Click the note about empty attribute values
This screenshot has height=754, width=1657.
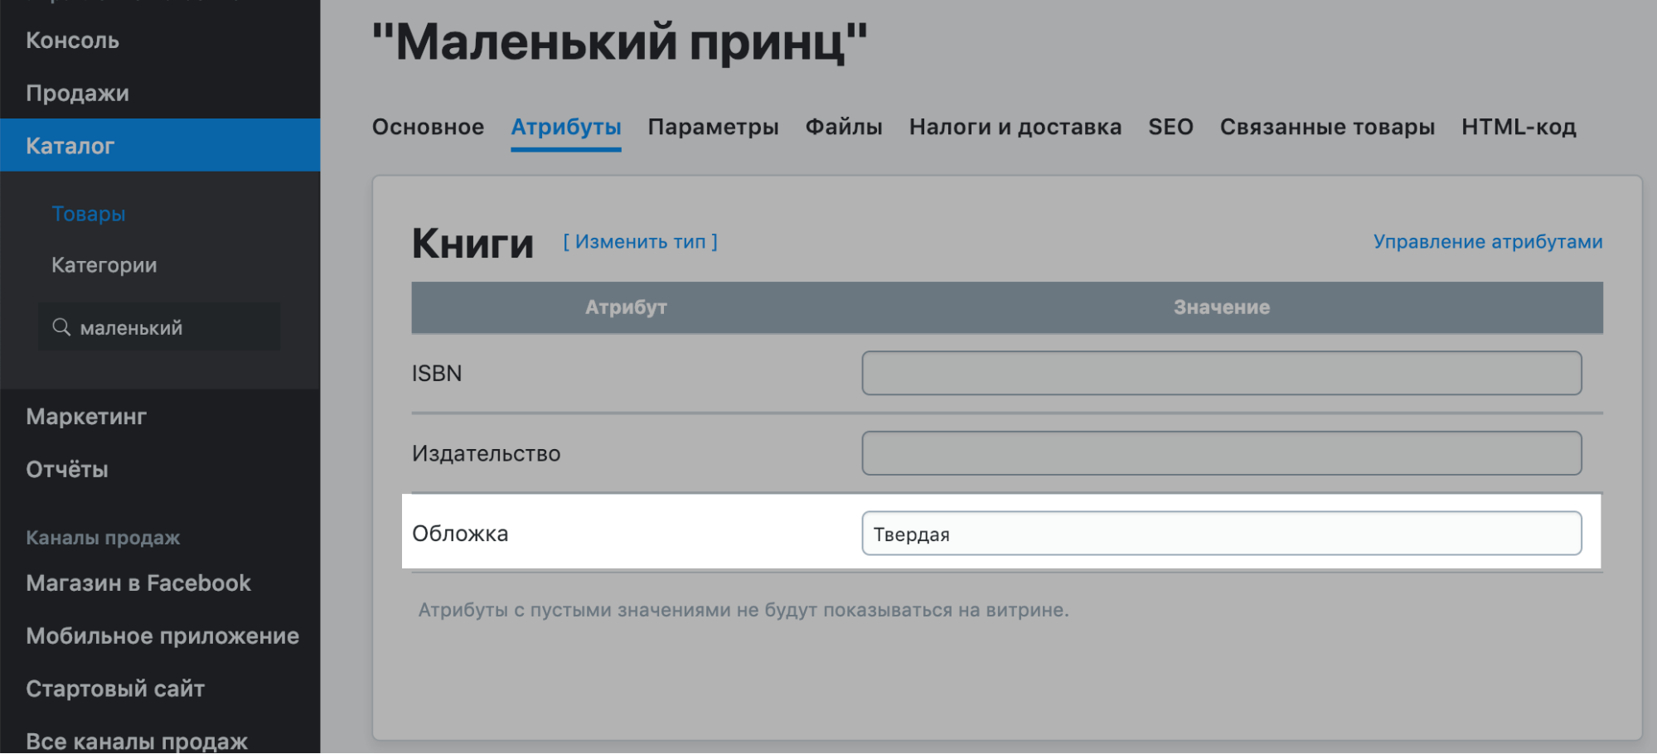pos(744,610)
